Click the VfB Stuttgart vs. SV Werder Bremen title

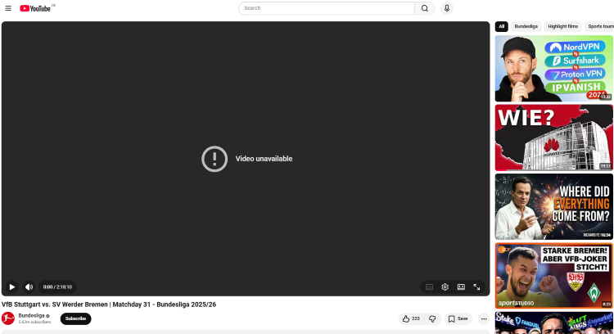pos(109,305)
